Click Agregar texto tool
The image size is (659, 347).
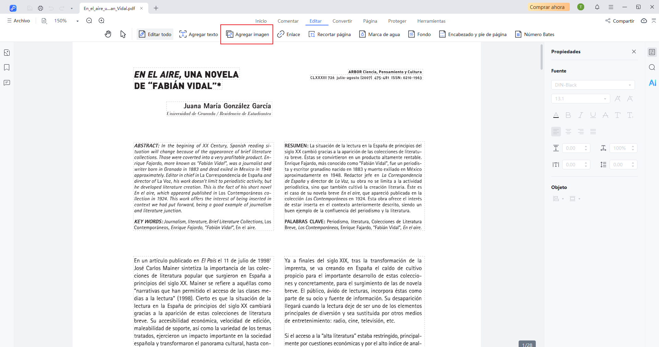pyautogui.click(x=198, y=34)
